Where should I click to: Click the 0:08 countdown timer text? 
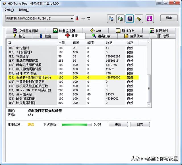pos(97,125)
